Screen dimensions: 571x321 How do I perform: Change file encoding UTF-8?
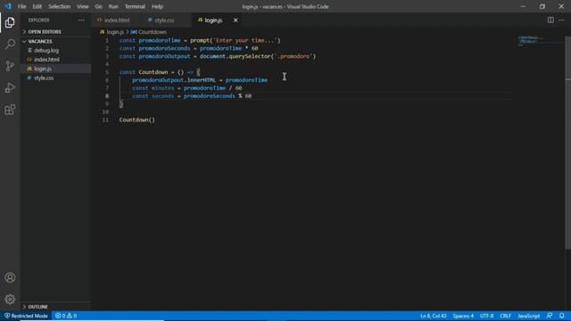click(x=486, y=316)
